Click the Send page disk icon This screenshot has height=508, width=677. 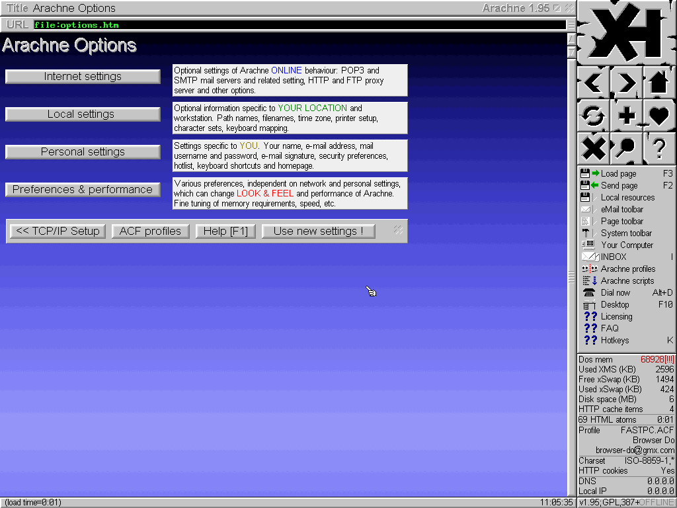point(590,185)
